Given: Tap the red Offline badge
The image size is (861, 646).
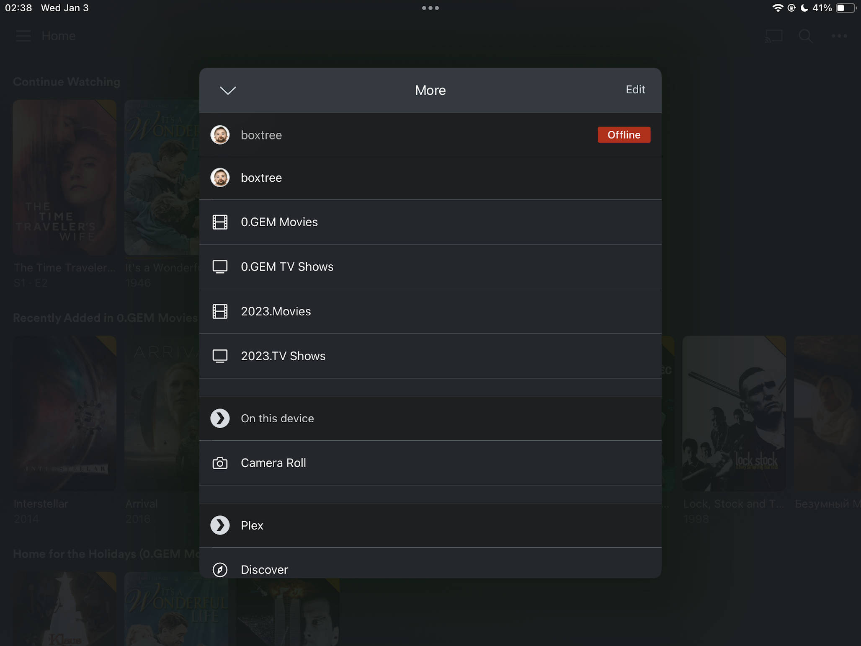Looking at the screenshot, I should pos(624,135).
